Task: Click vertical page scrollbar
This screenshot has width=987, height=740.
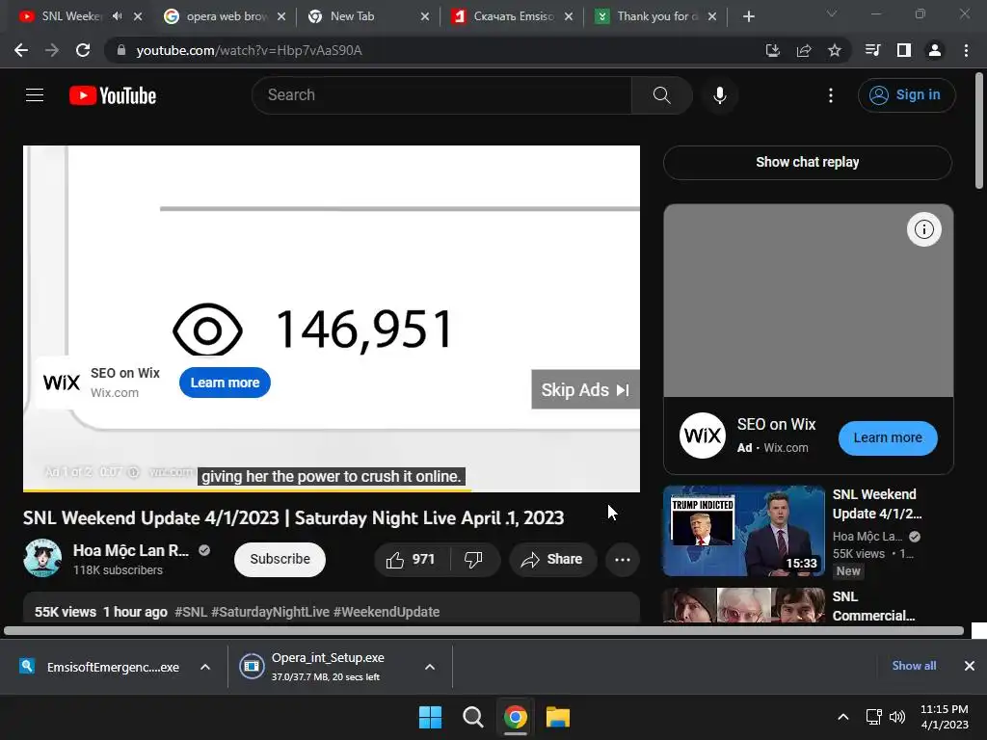Action: point(979,131)
